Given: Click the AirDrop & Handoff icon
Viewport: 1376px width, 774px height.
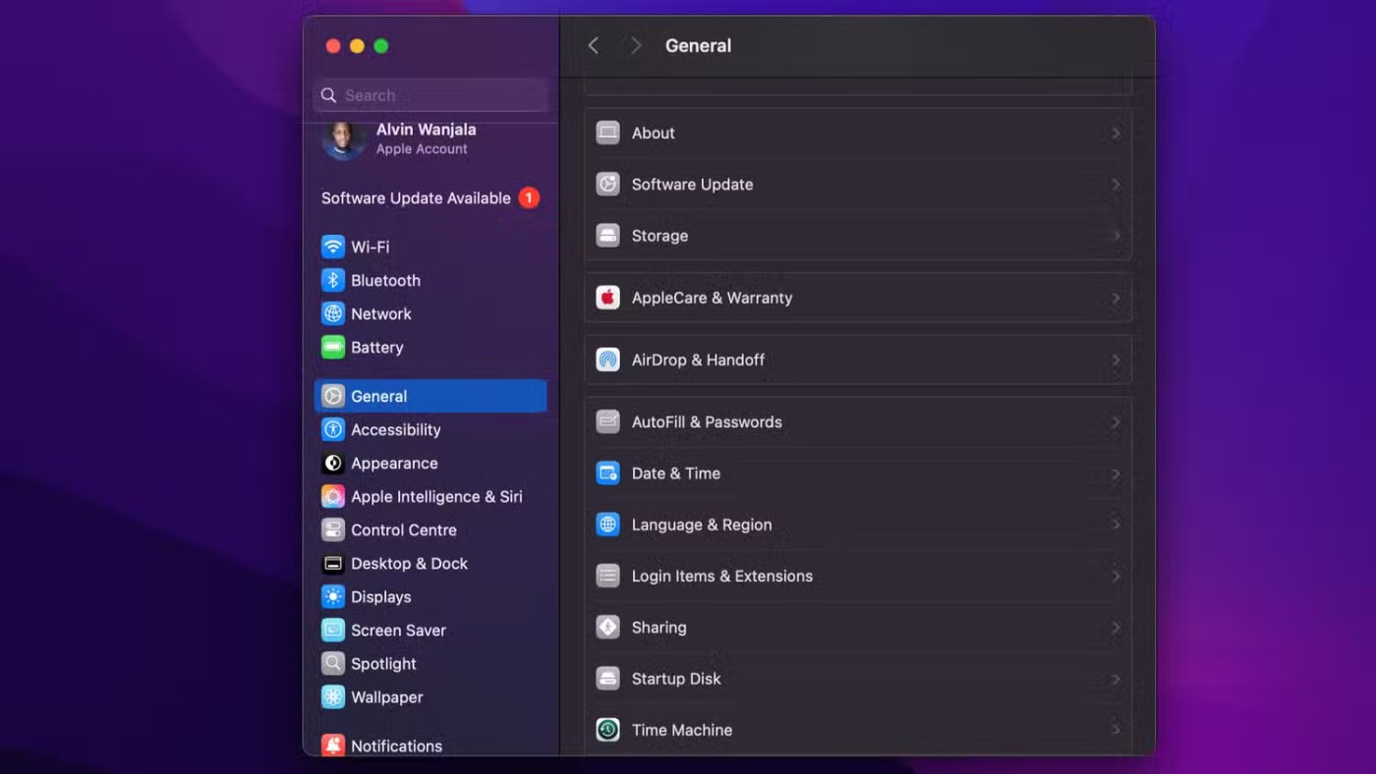Looking at the screenshot, I should coord(607,359).
